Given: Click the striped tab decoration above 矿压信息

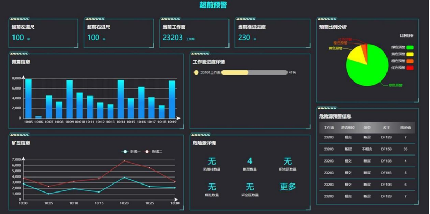Looking at the screenshot, I should coord(19,135).
